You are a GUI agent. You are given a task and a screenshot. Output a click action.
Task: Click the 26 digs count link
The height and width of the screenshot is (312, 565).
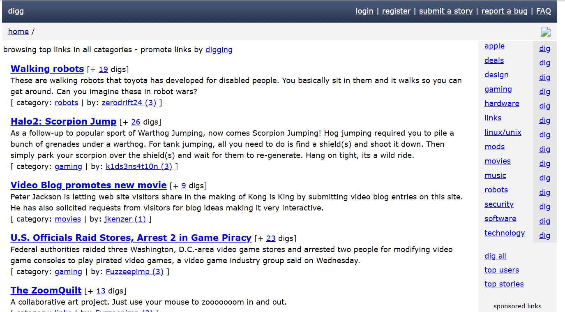point(136,122)
